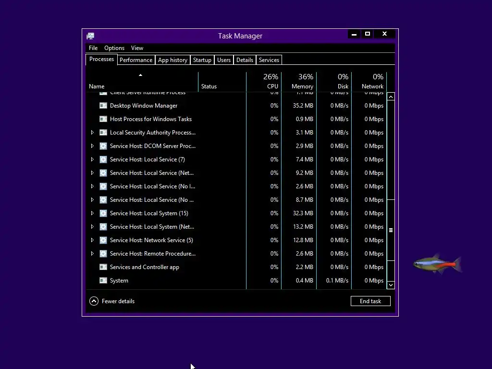Click the Service Host Local Service (Net... icon

(x=103, y=173)
